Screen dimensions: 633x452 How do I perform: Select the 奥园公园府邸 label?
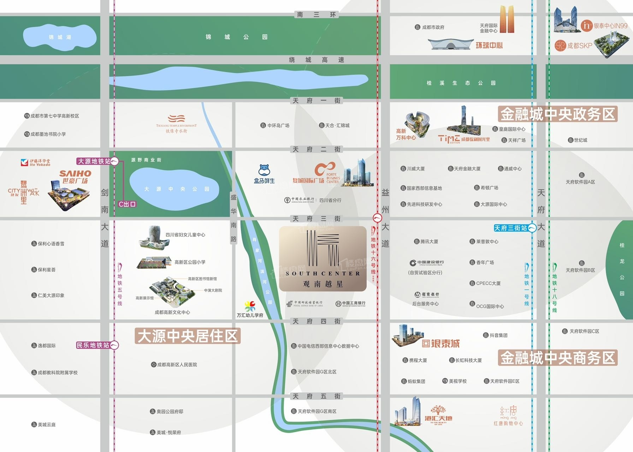pos(167,411)
